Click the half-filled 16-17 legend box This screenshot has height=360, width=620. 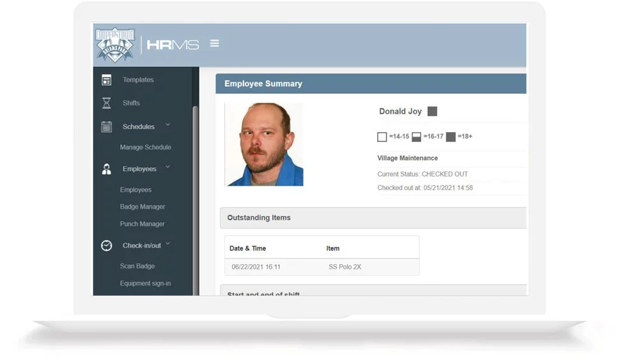[x=416, y=137]
